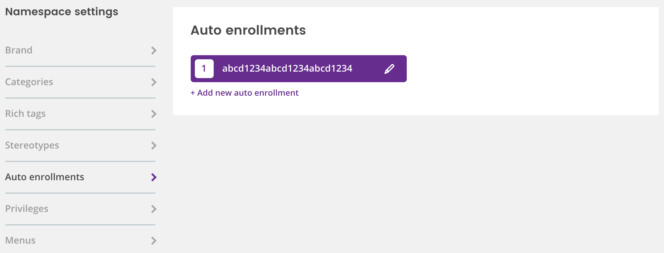Image resolution: width=664 pixels, height=253 pixels.
Task: Navigate to Menus settings
Action: pyautogui.click(x=80, y=241)
